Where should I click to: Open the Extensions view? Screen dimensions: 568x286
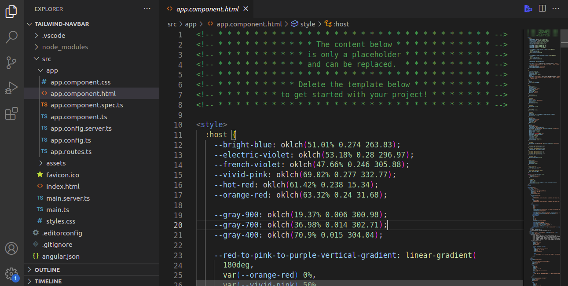point(11,114)
